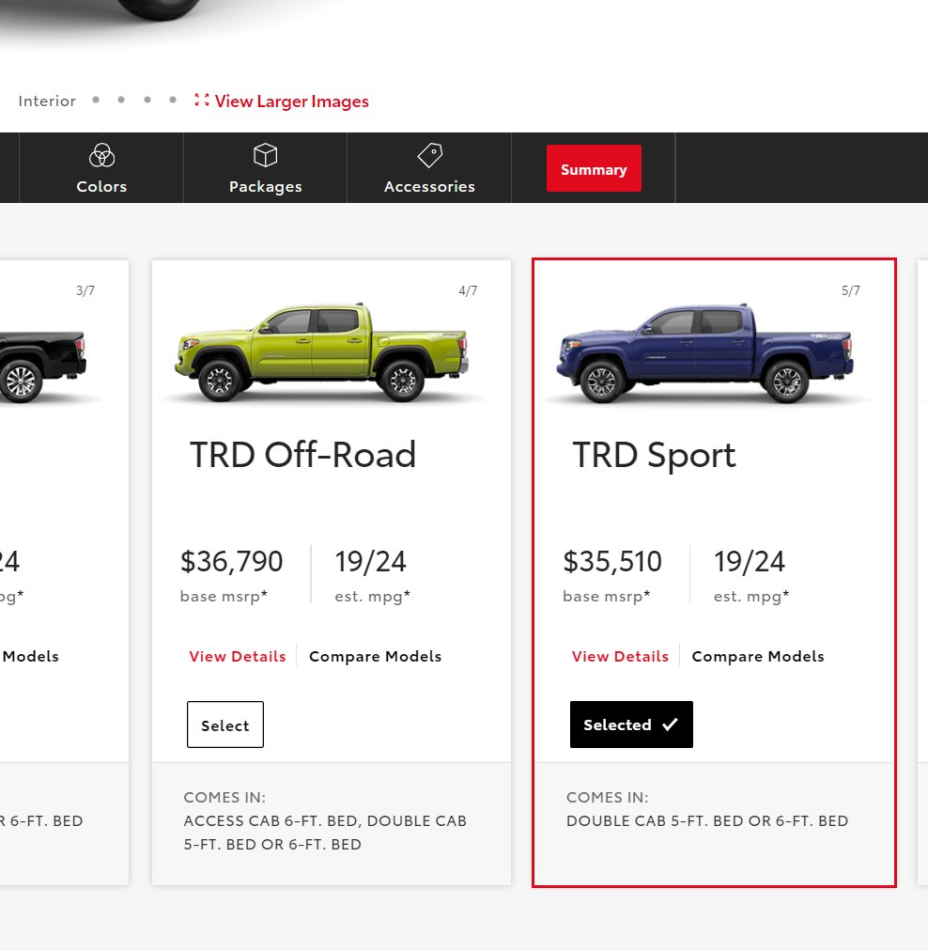This screenshot has width=928, height=951.
Task: Click the 3/7 card counter
Action: [x=85, y=290]
